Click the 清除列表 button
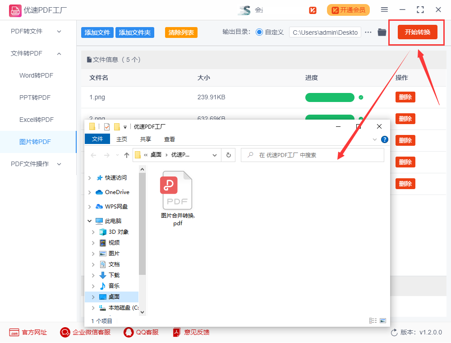The height and width of the screenshot is (343, 451). (181, 32)
